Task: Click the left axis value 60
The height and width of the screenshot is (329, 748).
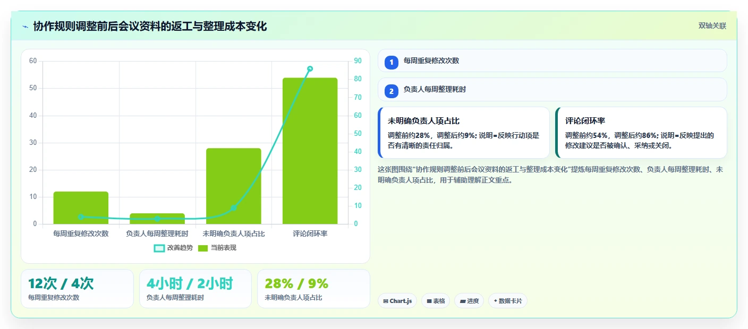Action: tap(33, 61)
